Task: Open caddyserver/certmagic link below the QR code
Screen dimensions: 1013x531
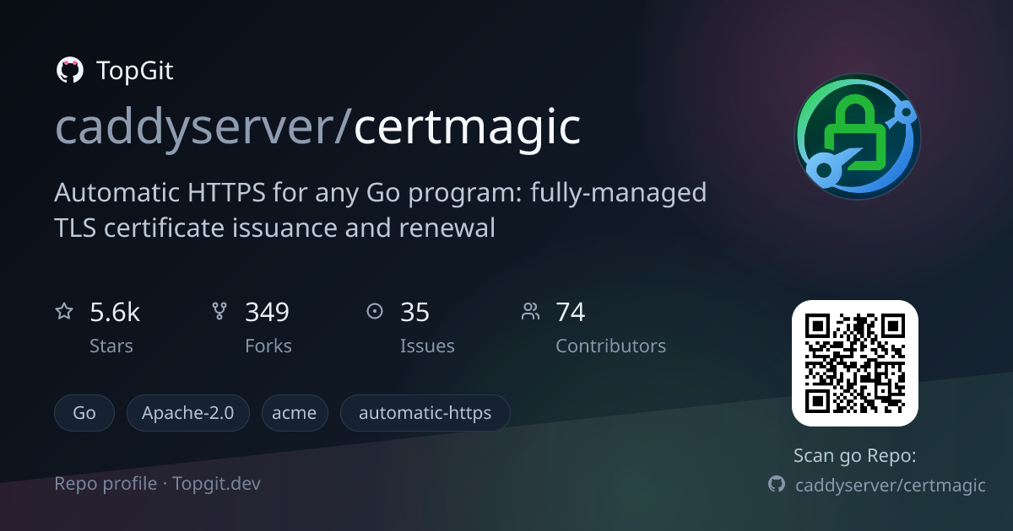Action: pos(891,485)
